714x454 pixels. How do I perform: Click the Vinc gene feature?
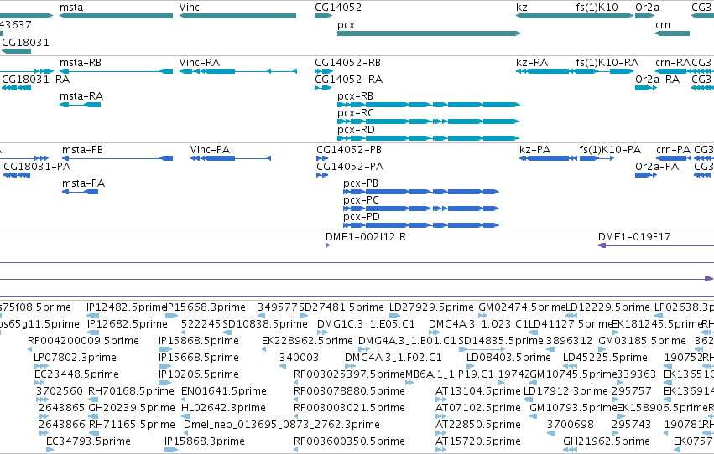(x=237, y=16)
